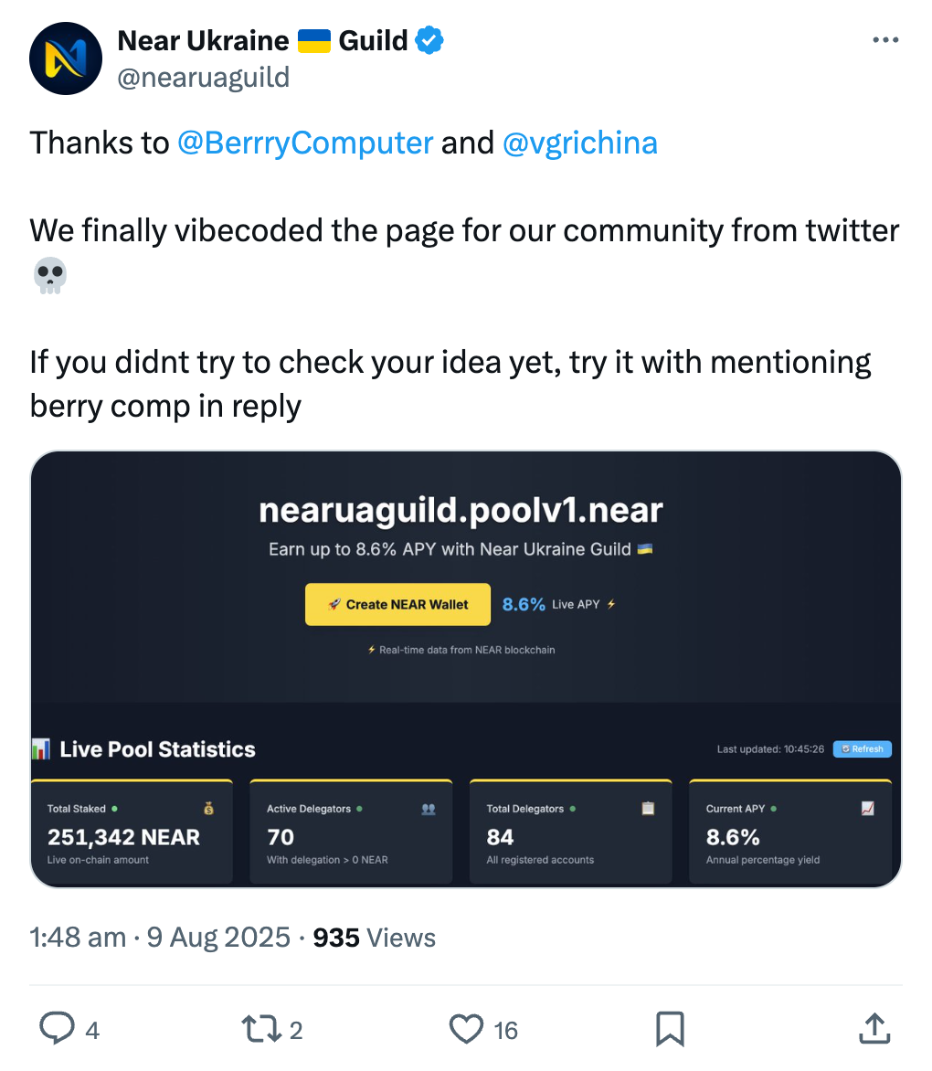
Task: Open the @BerrryComputer mention link
Action: (305, 143)
